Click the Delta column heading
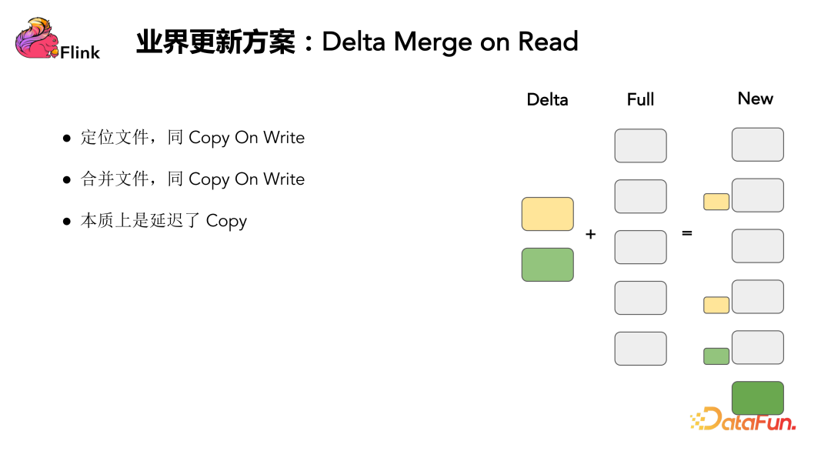This screenshot has width=831, height=468. (x=548, y=99)
